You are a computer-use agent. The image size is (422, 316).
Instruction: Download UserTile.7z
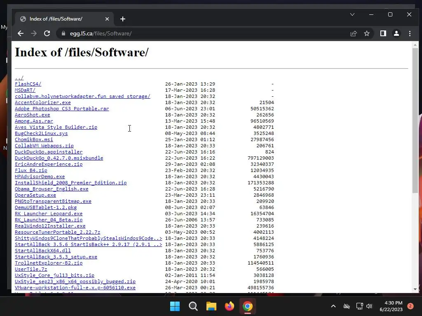(31, 270)
